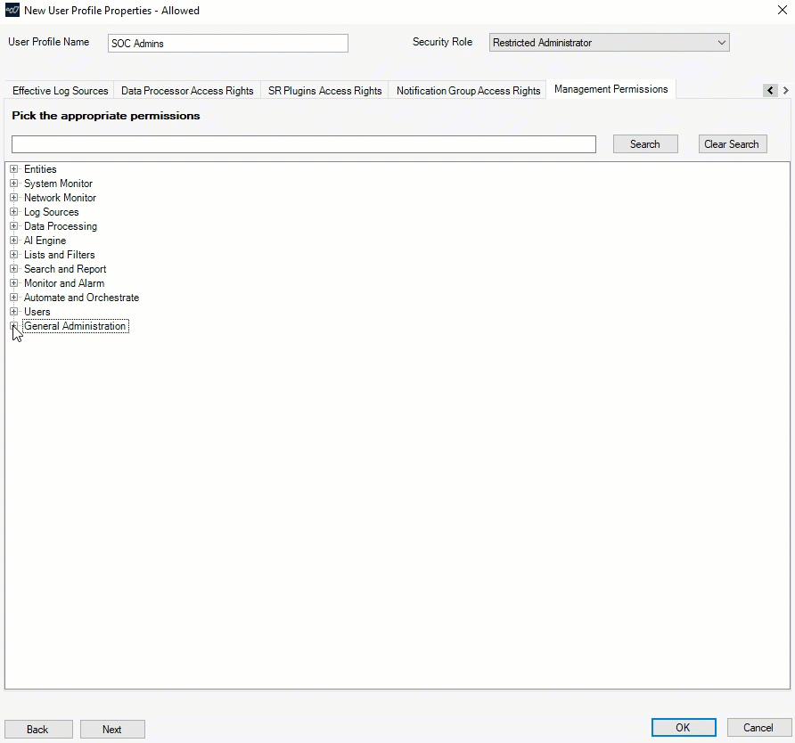Open the Security Role dropdown
Viewport: 795px width, 743px height.
point(609,43)
